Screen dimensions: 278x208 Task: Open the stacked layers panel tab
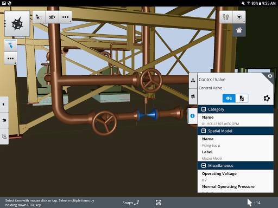[x=193, y=96]
